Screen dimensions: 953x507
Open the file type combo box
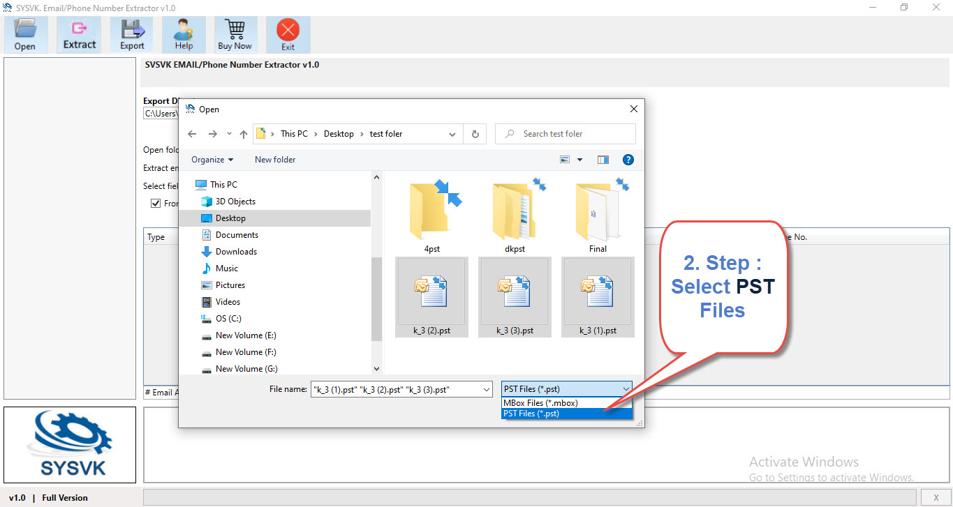566,389
